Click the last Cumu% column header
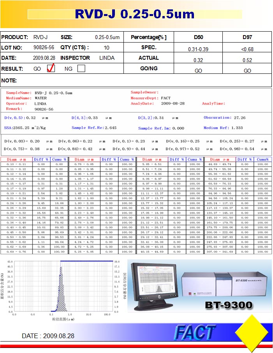 [262, 159]
